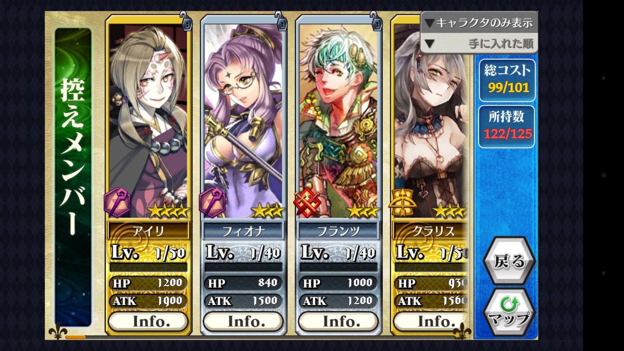The width and height of the screenshot is (624, 351).
Task: Click the orange horizontal scroll indicator bar
Action: point(75,337)
